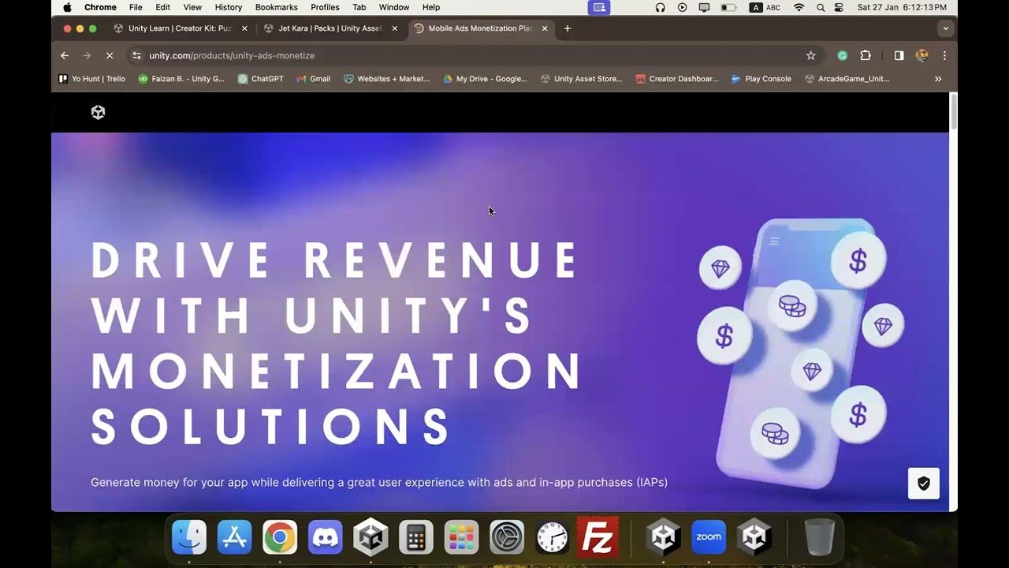Image resolution: width=1009 pixels, height=568 pixels.
Task: Click the purple screen sharing indicator
Action: [599, 7]
